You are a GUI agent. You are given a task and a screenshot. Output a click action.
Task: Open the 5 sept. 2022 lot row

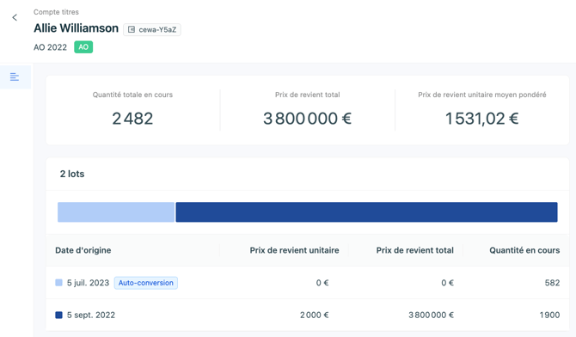308,315
